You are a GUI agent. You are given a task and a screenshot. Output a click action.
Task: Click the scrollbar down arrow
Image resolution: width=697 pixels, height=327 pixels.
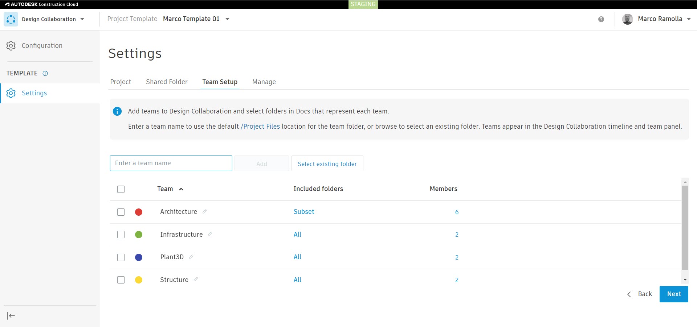(685, 280)
